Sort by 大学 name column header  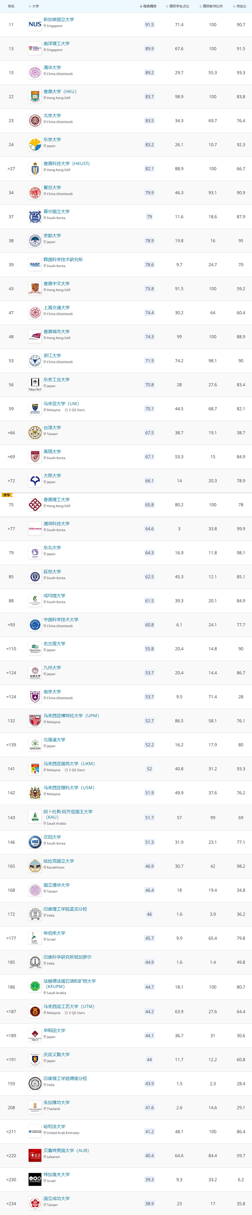[x=34, y=6]
